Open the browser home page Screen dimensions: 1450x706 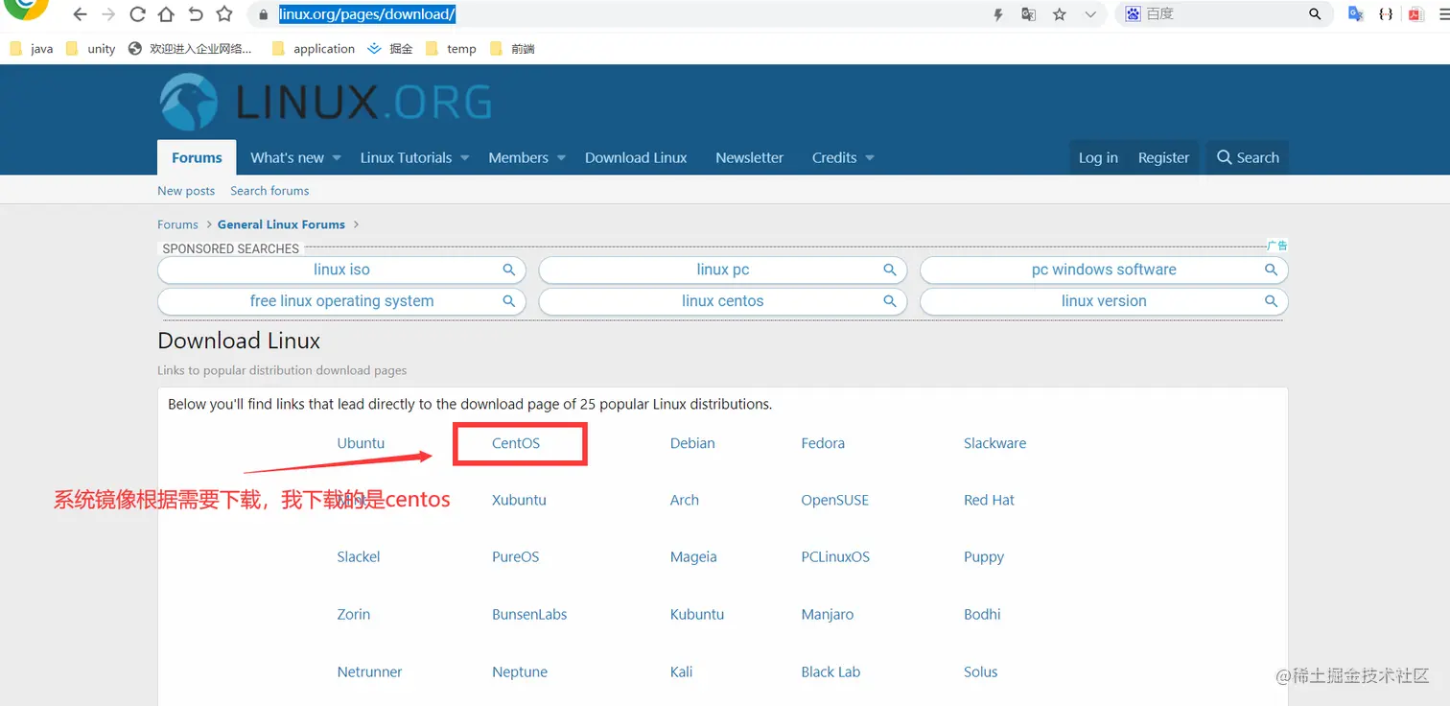tap(166, 14)
